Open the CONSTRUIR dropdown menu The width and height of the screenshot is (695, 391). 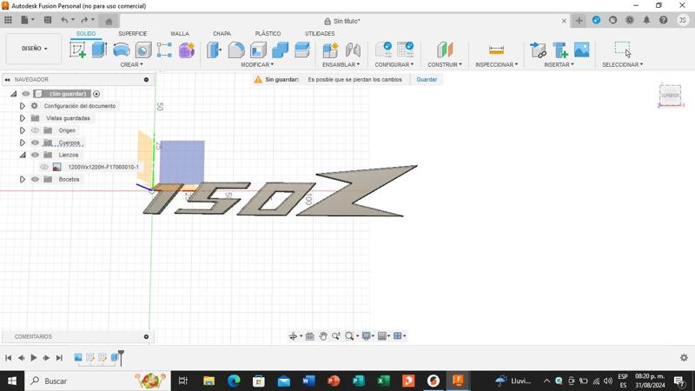point(445,64)
